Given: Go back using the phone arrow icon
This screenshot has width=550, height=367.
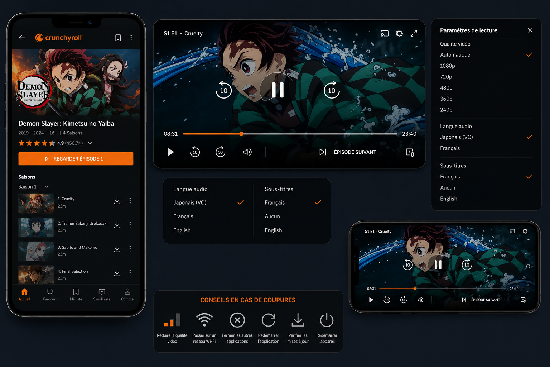Looking at the screenshot, I should point(22,38).
